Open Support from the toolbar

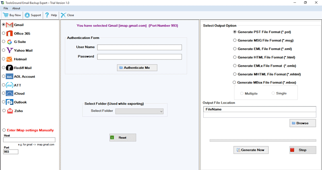27,15
